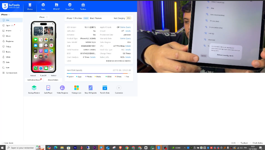This screenshot has height=150, width=265.
Task: Open File Explorer from the taskbar
Action: coord(62,148)
